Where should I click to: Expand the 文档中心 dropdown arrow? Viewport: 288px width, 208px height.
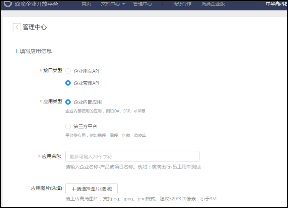pos(124,4)
